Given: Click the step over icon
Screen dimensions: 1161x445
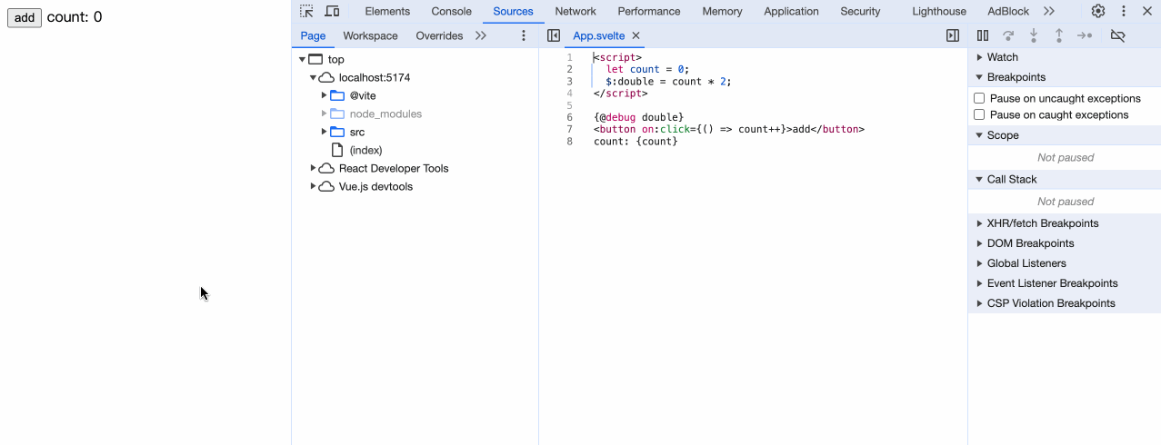Looking at the screenshot, I should (x=1008, y=35).
